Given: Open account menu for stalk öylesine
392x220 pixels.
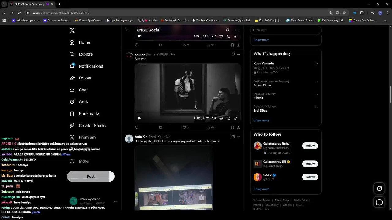Looking at the screenshot, I should pos(115,201).
